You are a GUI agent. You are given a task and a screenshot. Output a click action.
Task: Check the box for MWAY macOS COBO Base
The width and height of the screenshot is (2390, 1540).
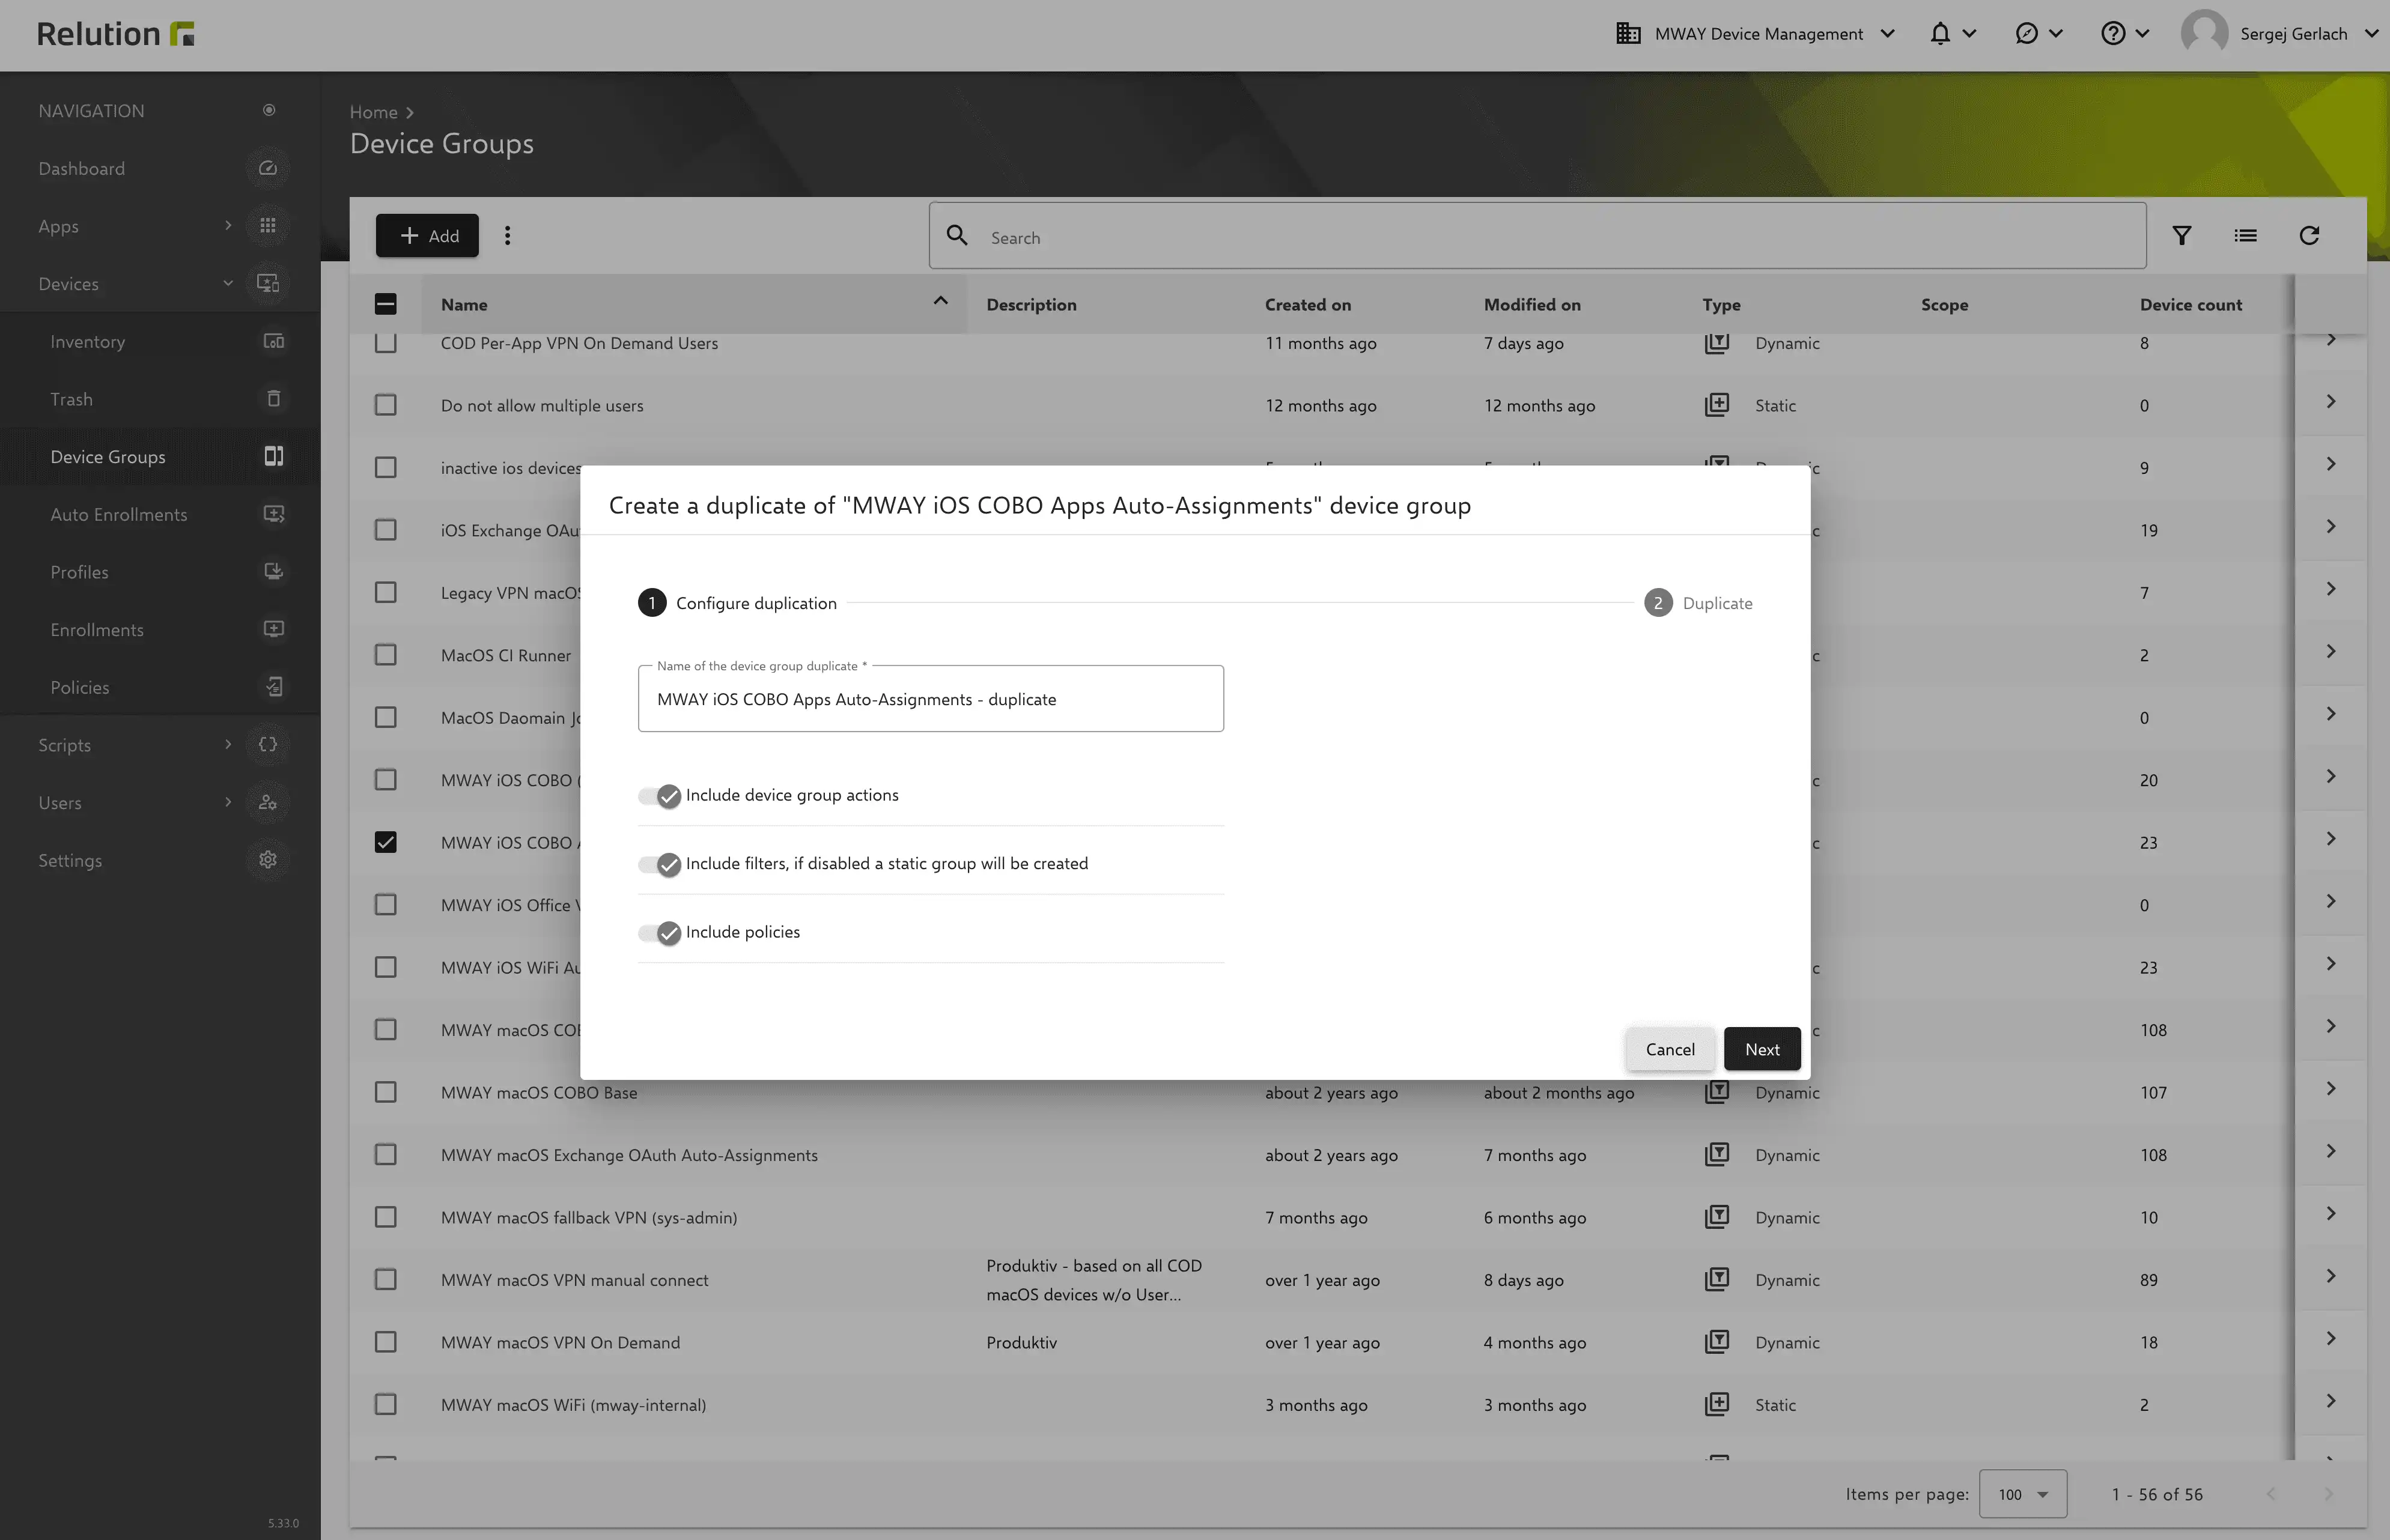pos(385,1092)
